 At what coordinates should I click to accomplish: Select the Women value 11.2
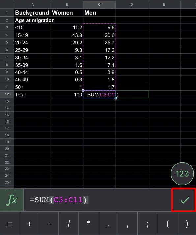[67, 27]
